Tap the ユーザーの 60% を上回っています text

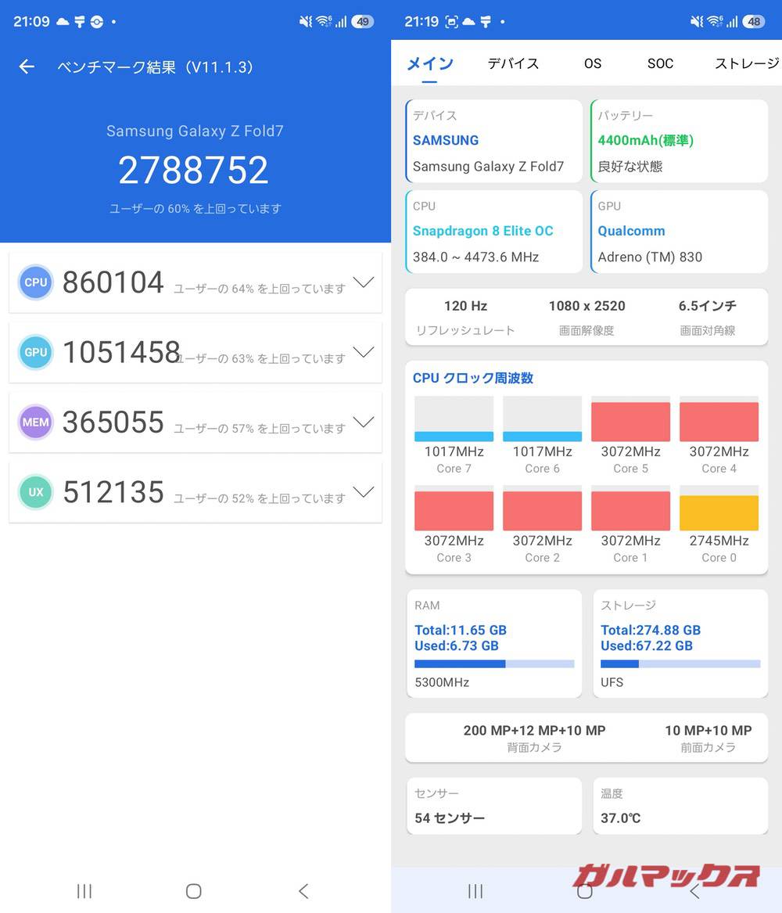point(195,208)
